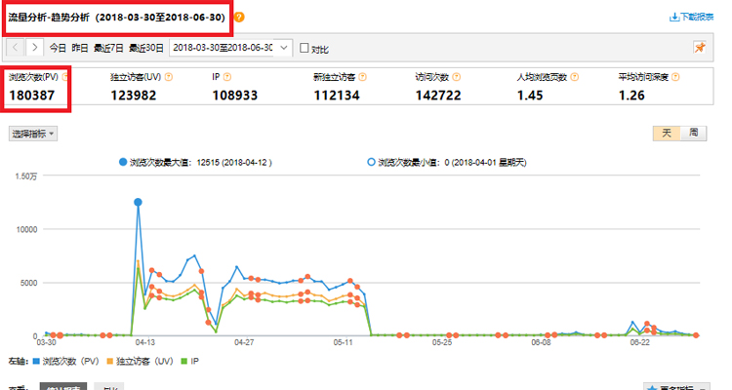732x390 pixels.
Task: Click the orange pin icon
Action: click(x=699, y=47)
